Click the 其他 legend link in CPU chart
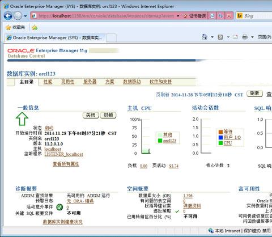 coord(167,135)
